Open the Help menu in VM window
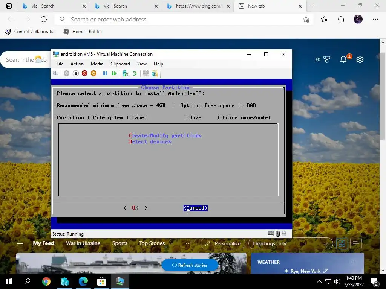 click(x=158, y=64)
